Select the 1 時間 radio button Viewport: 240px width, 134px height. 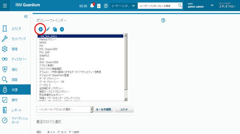70,132
